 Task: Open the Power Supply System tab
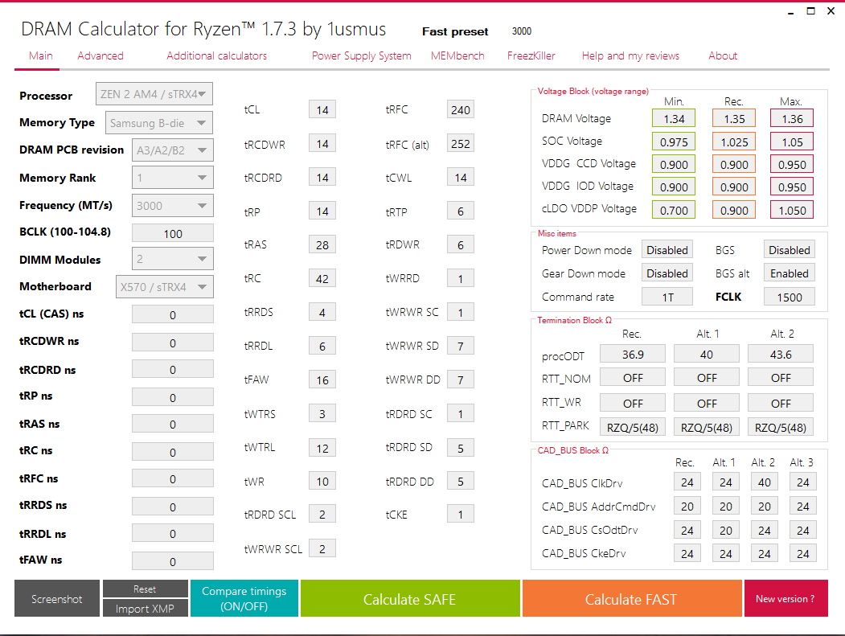point(361,55)
